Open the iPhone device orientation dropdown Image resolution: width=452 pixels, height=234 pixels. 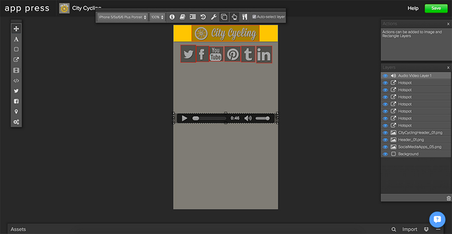coord(122,17)
